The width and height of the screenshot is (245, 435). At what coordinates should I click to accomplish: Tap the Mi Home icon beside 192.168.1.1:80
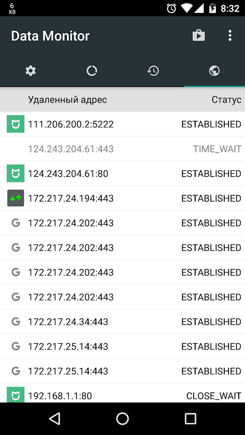click(15, 394)
